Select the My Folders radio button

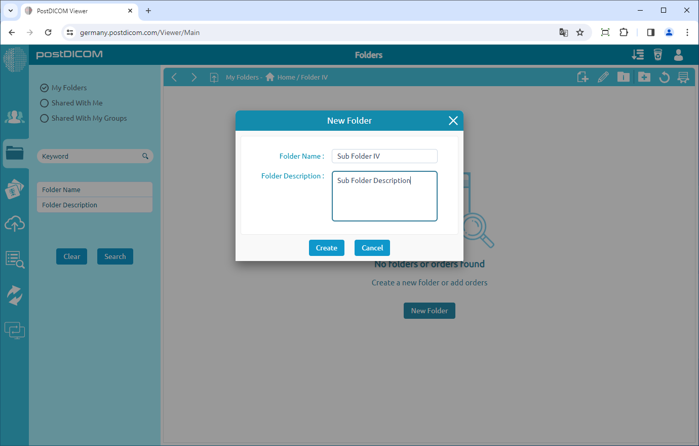coord(44,88)
